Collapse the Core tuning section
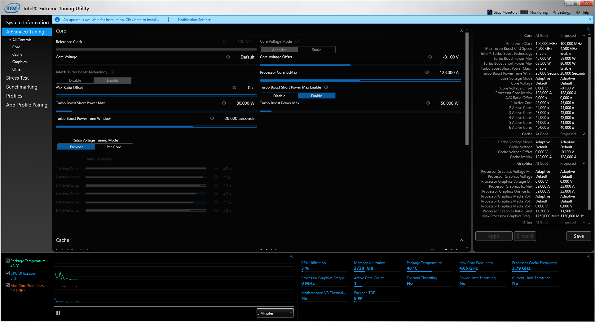 pos(461,31)
